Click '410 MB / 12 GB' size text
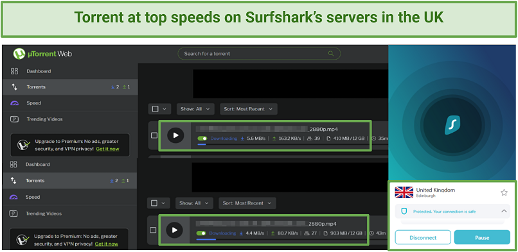The image size is (518, 252). [x=349, y=139]
